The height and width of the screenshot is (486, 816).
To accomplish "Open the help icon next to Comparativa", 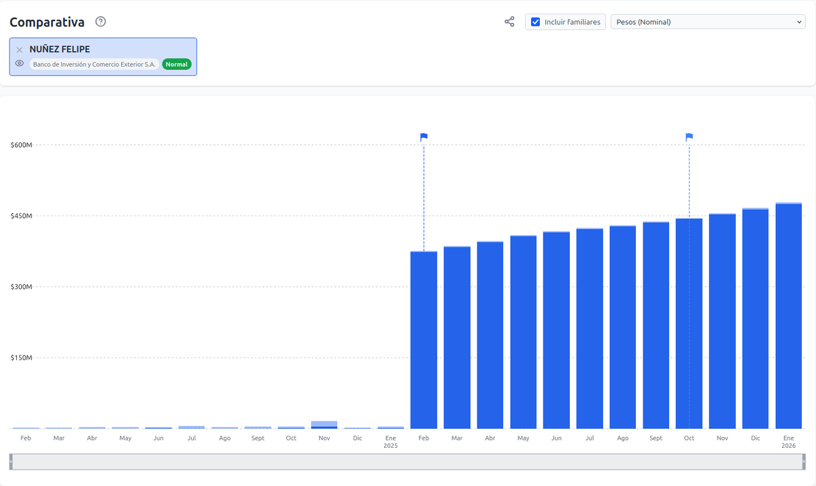I will pos(101,22).
